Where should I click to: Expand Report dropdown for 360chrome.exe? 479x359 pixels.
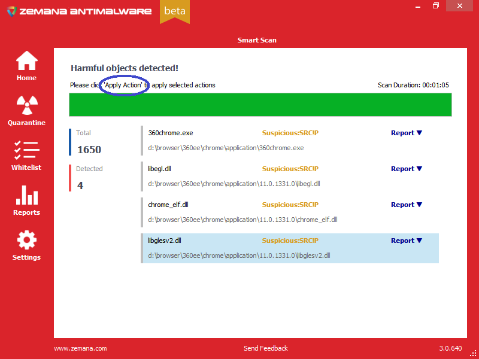(x=407, y=133)
